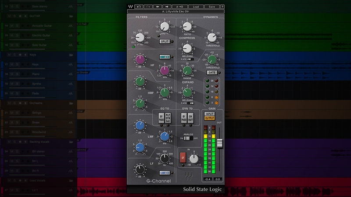Open plugin help via question mark
The width and height of the screenshot is (351, 197).
(x=222, y=7)
